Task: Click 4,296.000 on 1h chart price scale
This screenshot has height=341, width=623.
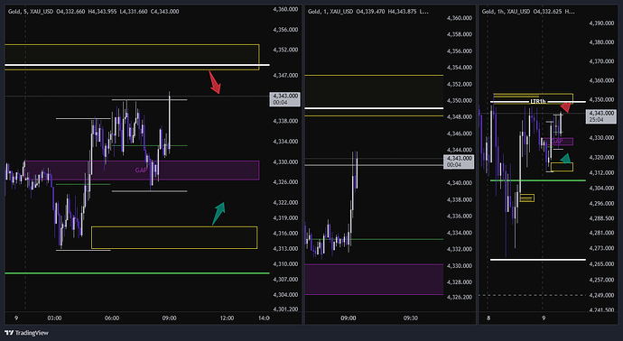Action: point(602,203)
